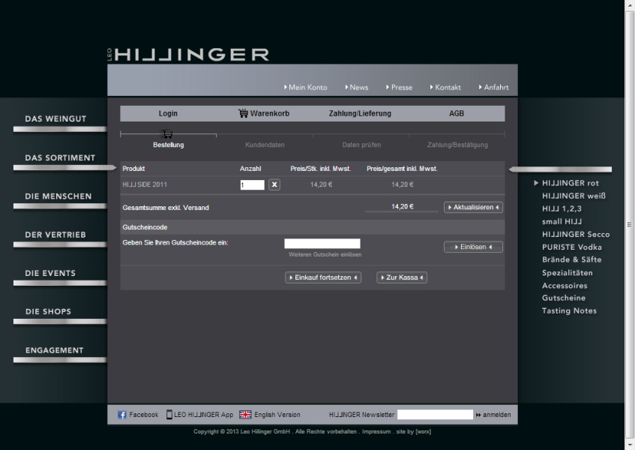The image size is (635, 450).
Task: Select PURISTE Vodka category
Action: point(572,247)
